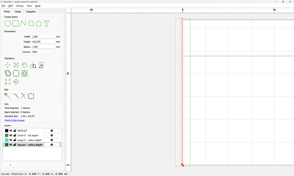
Task: Click the olive Small V layer color swatch
Action: point(6,136)
